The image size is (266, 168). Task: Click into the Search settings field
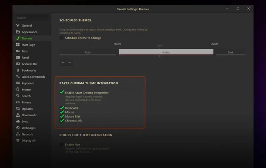coord(32,18)
